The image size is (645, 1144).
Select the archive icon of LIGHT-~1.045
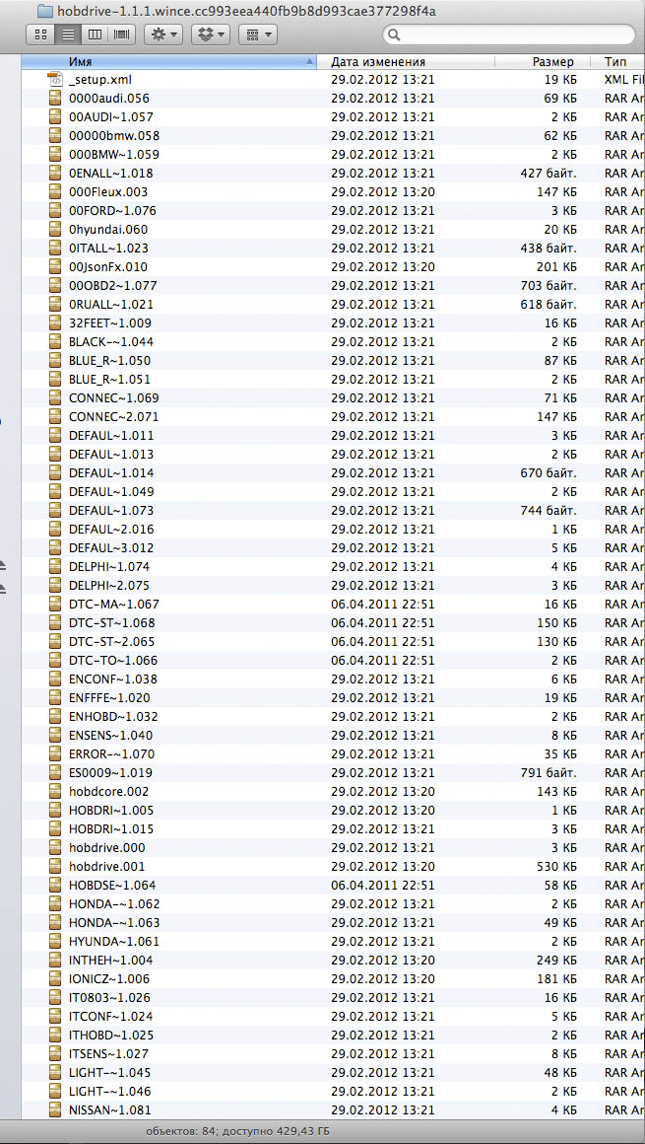coord(56,1073)
